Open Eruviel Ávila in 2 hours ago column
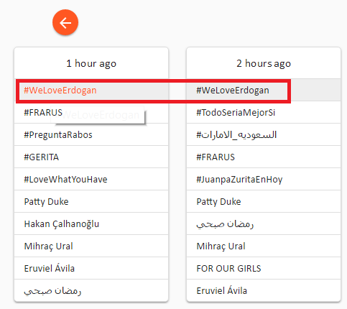 pyautogui.click(x=264, y=290)
